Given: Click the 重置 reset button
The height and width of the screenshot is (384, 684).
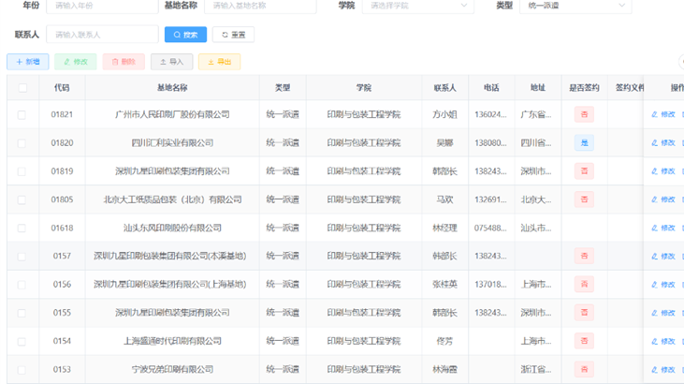Looking at the screenshot, I should [233, 35].
